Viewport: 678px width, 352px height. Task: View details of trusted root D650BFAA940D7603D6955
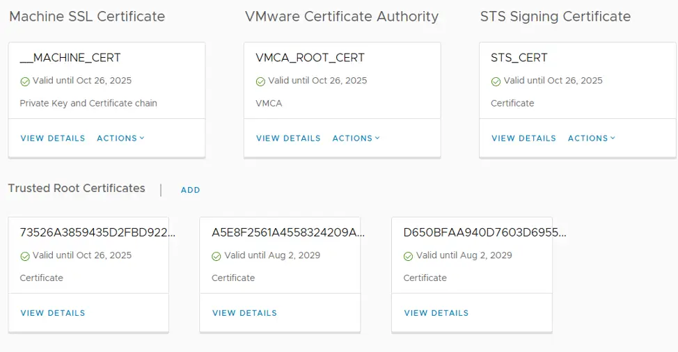click(436, 313)
